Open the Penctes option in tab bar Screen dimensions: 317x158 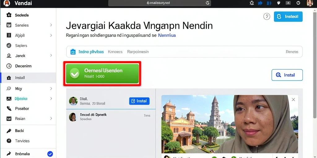click(292, 52)
